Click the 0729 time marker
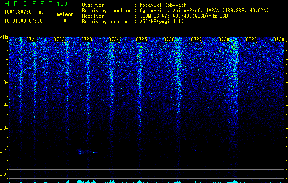This screenshot has height=183, width=288. (251, 39)
